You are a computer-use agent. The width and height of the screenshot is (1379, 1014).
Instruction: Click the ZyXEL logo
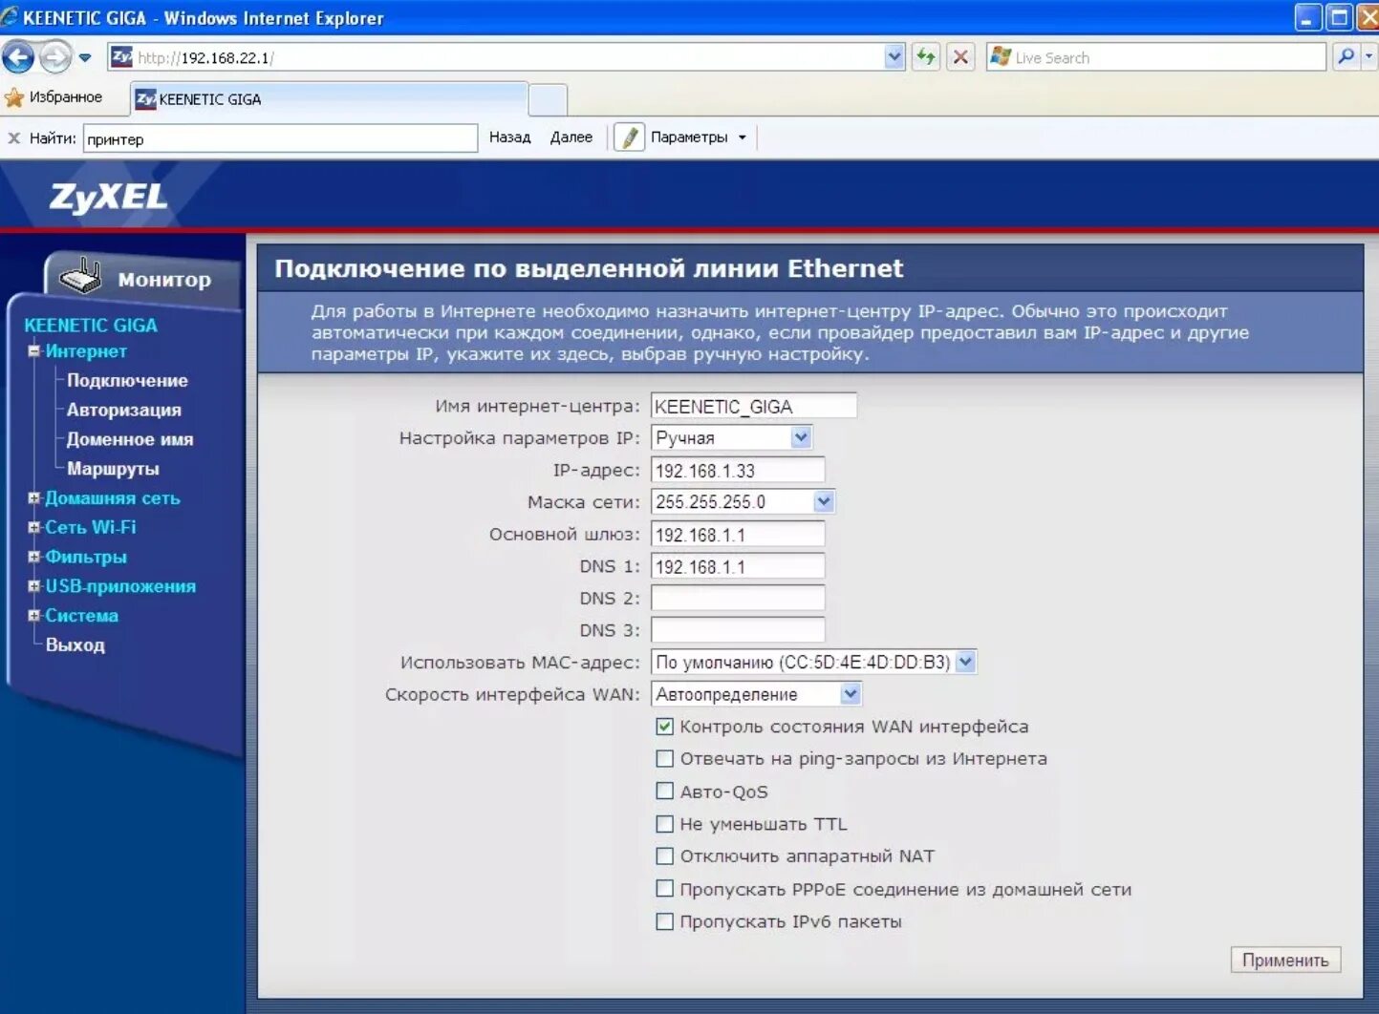tap(108, 197)
